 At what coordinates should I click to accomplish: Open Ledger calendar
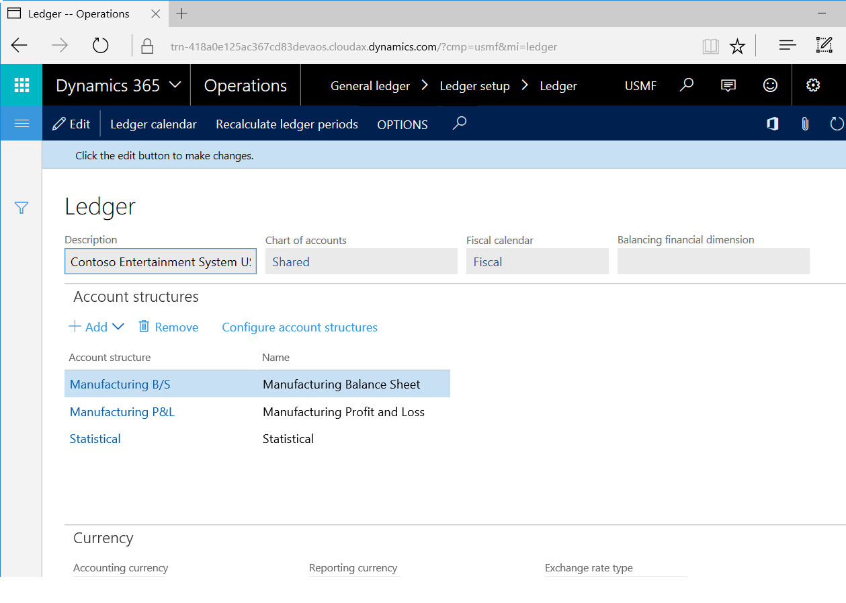(x=153, y=124)
